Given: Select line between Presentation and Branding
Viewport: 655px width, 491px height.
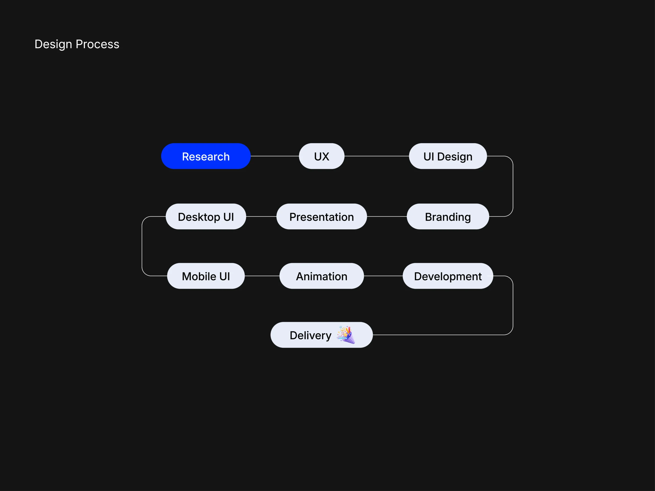Looking at the screenshot, I should (x=387, y=216).
